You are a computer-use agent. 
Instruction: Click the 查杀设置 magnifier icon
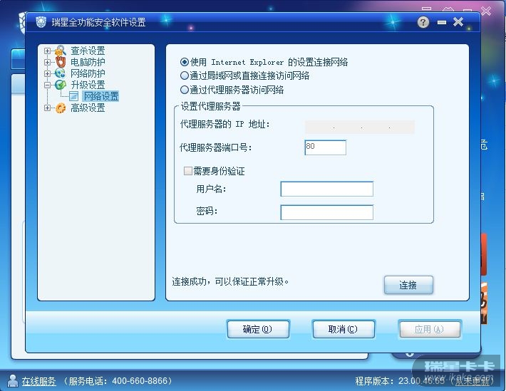(61, 51)
